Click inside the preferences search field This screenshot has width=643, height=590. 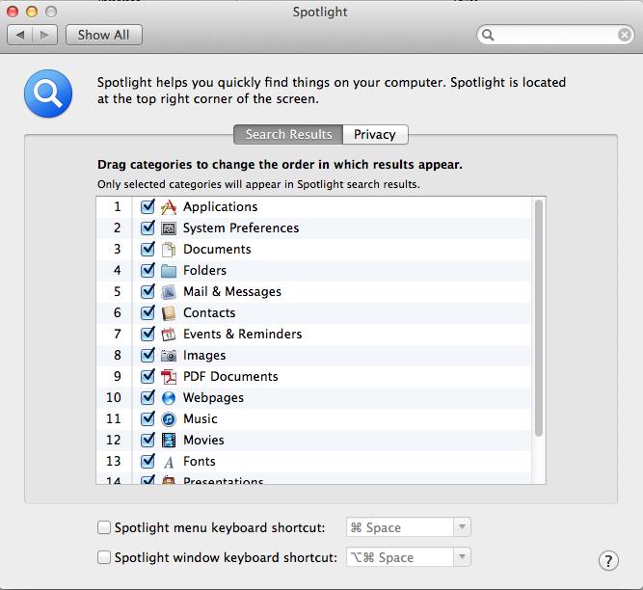pos(555,35)
